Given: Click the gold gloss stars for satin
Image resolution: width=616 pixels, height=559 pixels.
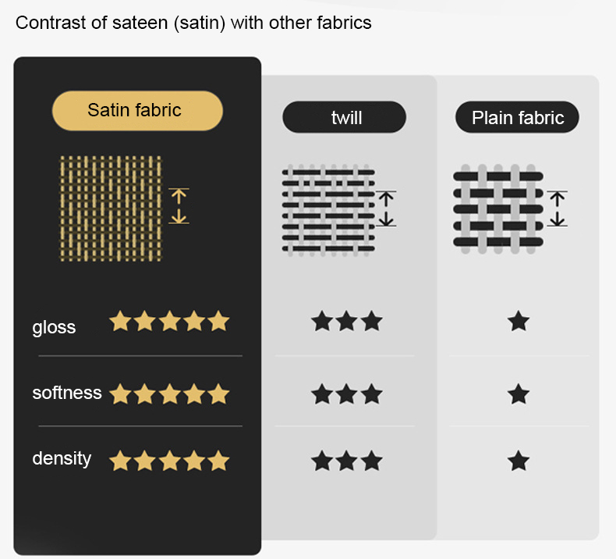Looking at the screenshot, I should pyautogui.click(x=169, y=321).
